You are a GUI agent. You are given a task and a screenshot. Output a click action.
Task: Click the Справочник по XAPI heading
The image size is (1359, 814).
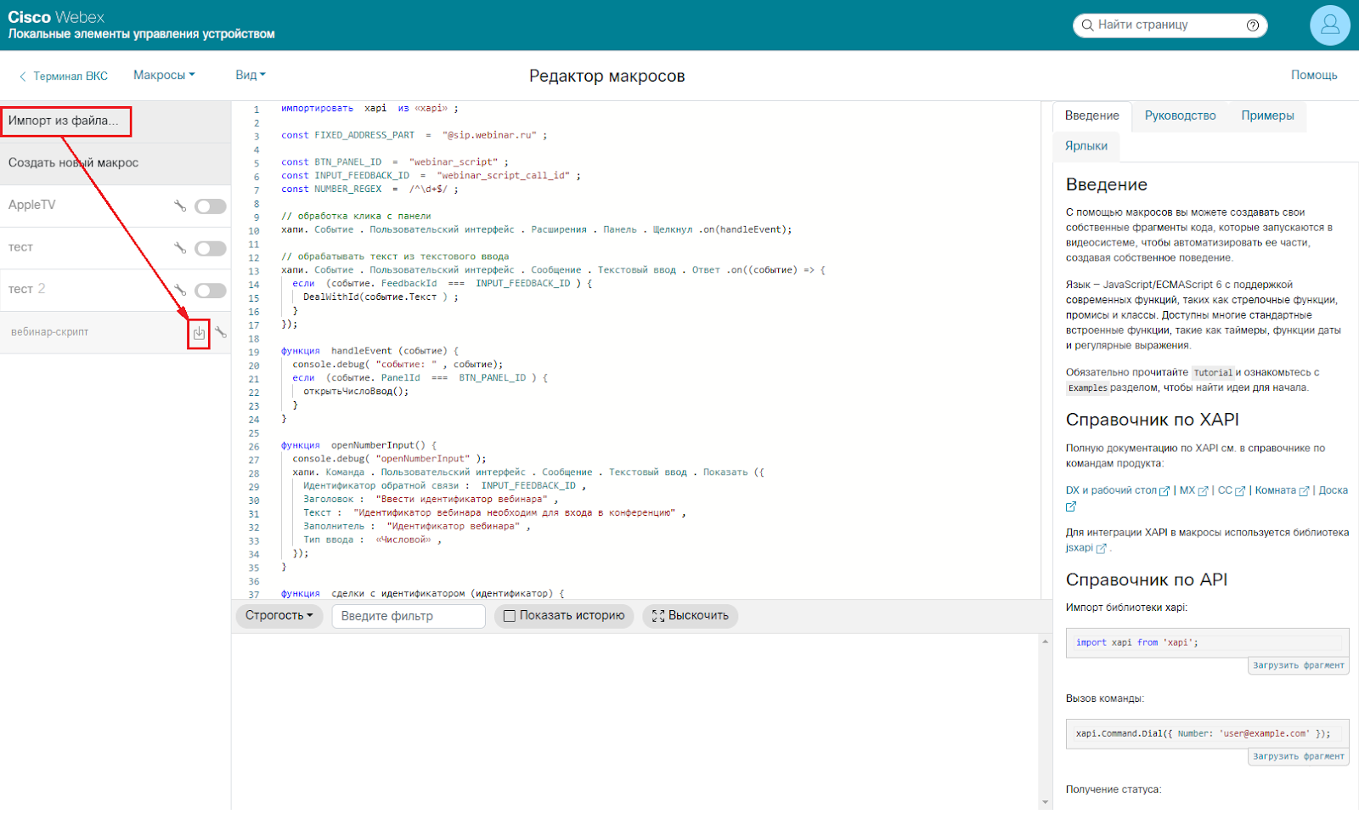(x=1152, y=420)
